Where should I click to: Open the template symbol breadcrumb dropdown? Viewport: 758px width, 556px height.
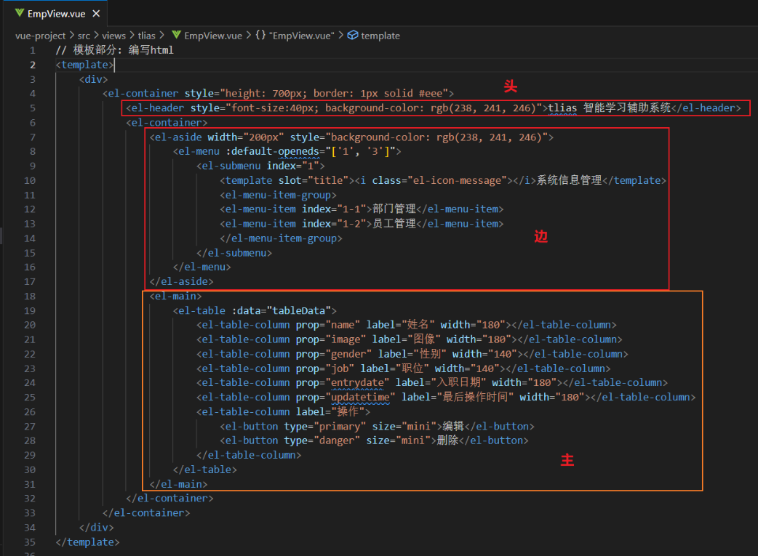(379, 35)
